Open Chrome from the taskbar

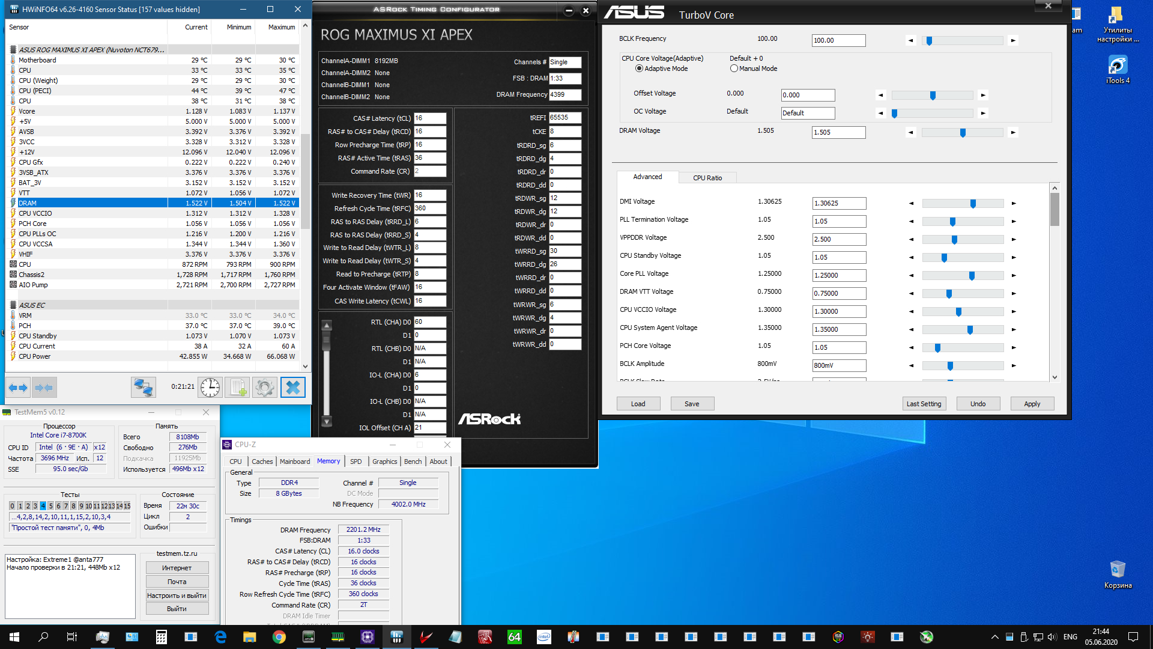[279, 637]
